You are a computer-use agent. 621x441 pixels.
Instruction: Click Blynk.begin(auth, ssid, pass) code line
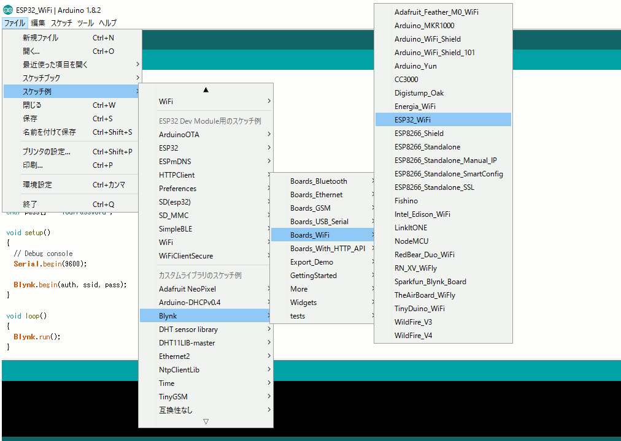(x=70, y=285)
